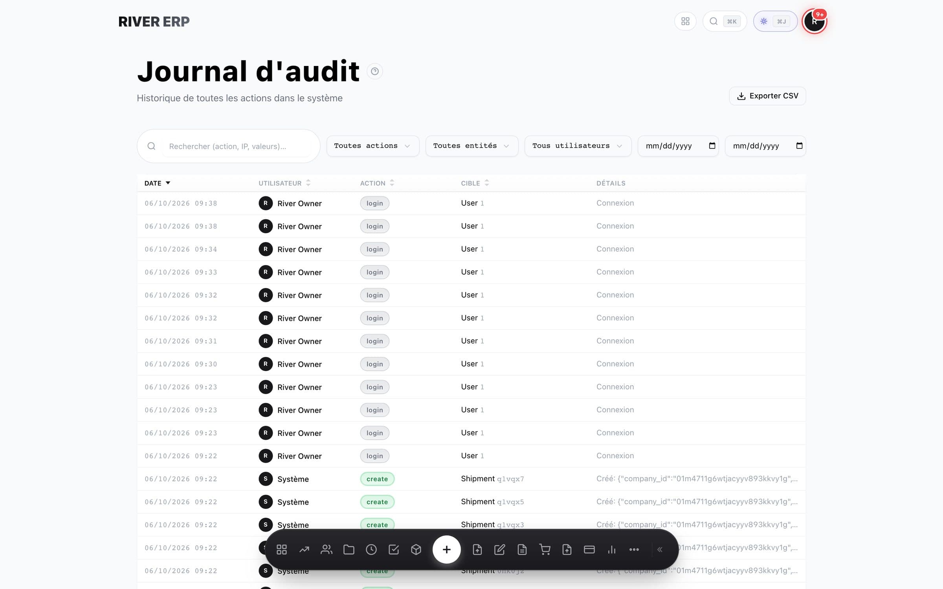Open the shopping cart icon in dock

click(x=545, y=549)
